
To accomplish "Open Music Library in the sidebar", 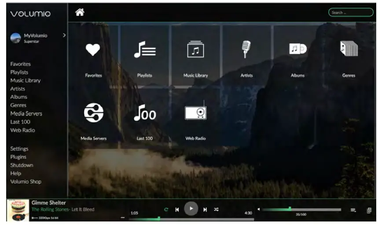I will pyautogui.click(x=26, y=80).
